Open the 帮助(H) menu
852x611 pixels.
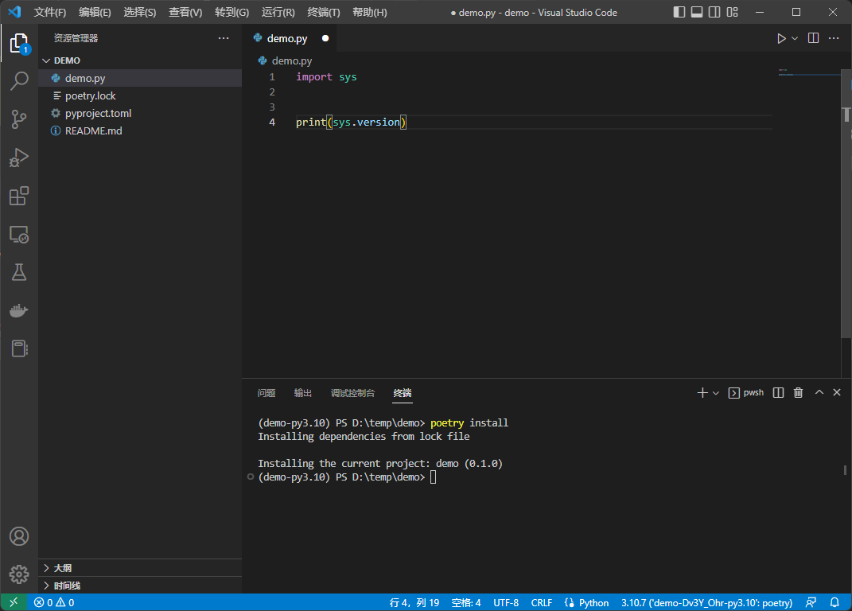[369, 12]
